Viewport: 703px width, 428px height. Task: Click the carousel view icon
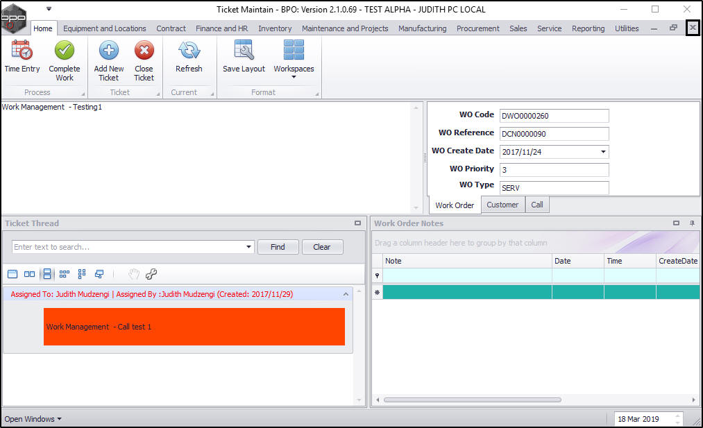click(x=99, y=274)
